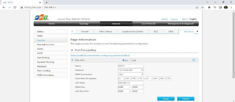Image resolution: width=235 pixels, height=102 pixels.
Task: Open Port Binding in the sidebar
Action: 51,58
